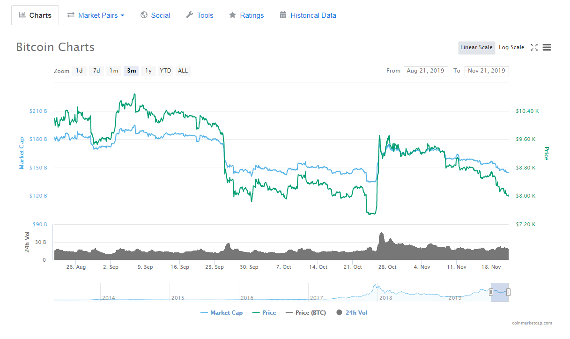The width and height of the screenshot is (570, 339).
Task: Click the bar chart icon in Charts tab
Action: (x=22, y=15)
